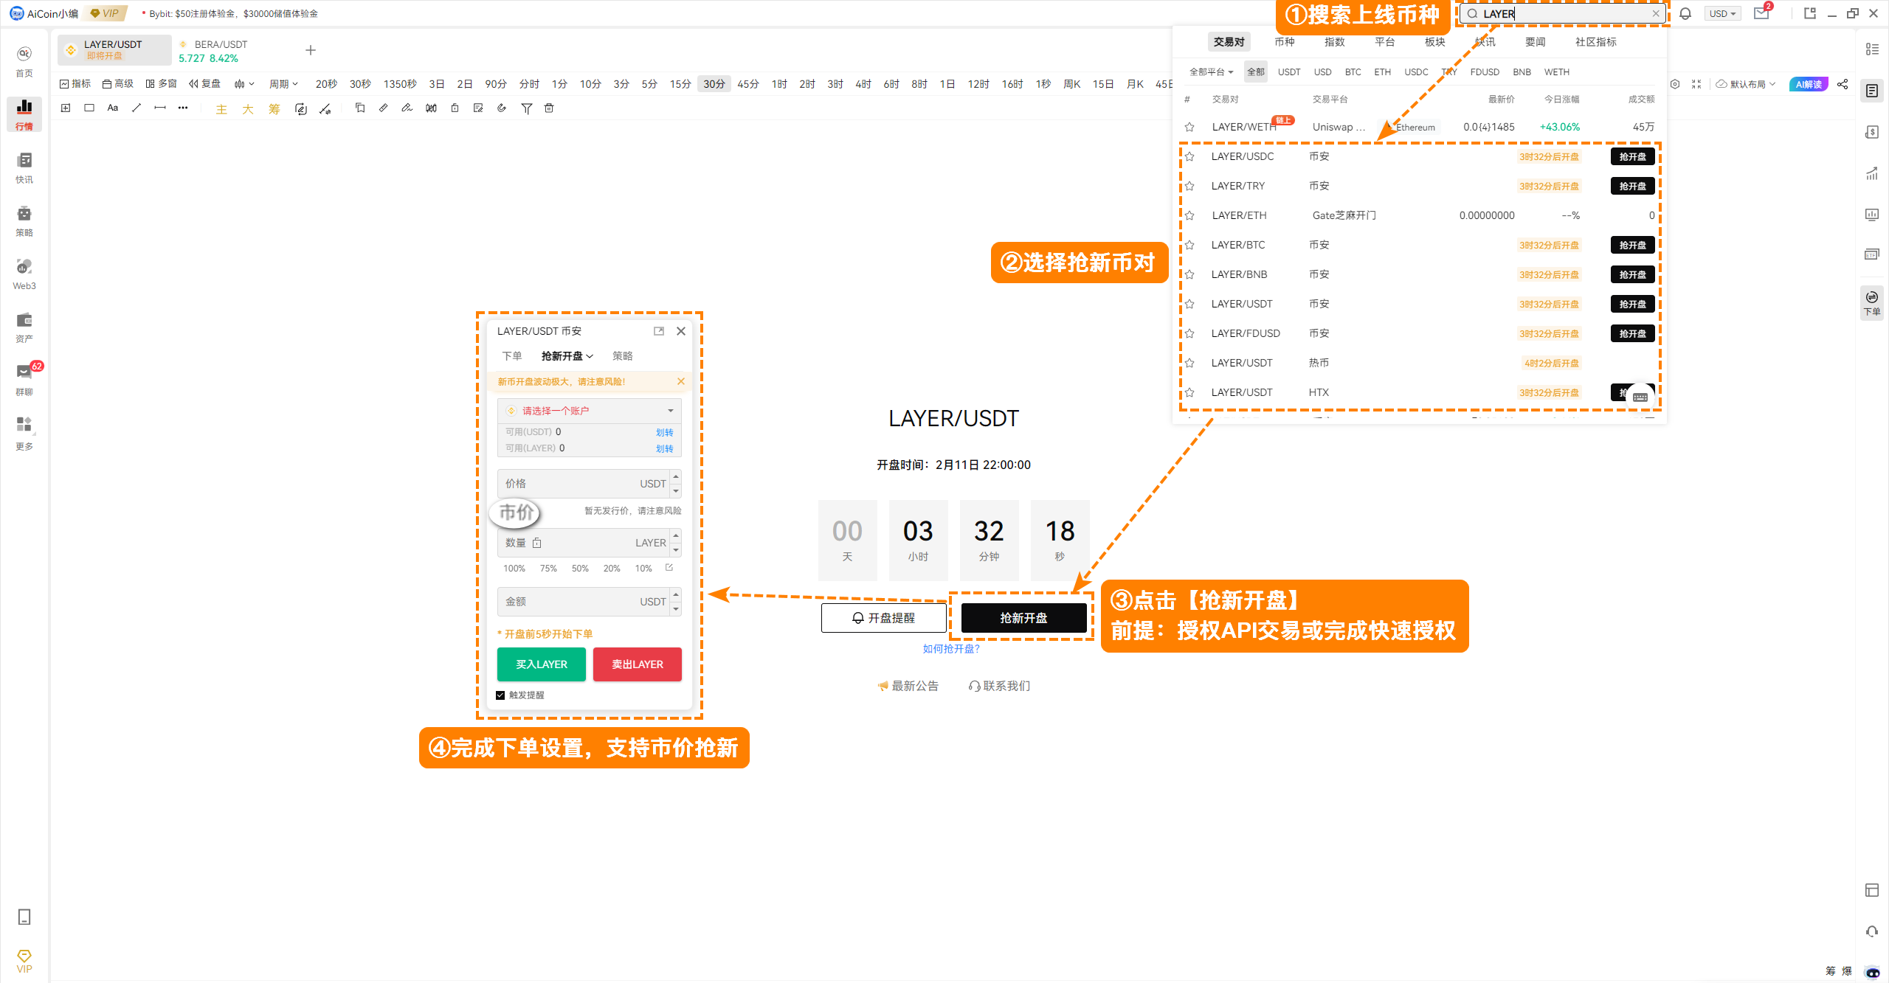1889x983 pixels.
Task: Click the trash delete drawings icon
Action: pyautogui.click(x=549, y=108)
